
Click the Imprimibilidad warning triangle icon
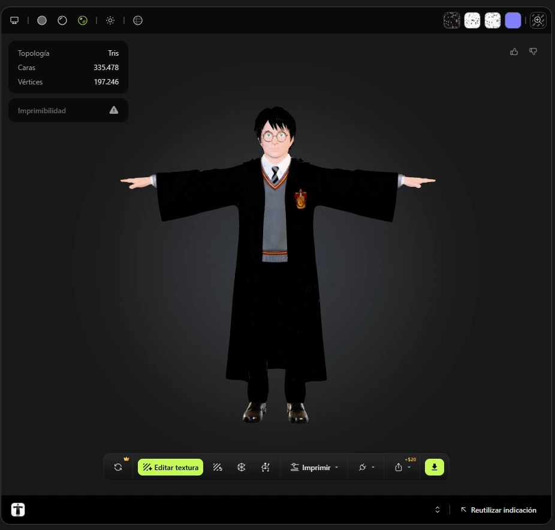click(x=114, y=110)
